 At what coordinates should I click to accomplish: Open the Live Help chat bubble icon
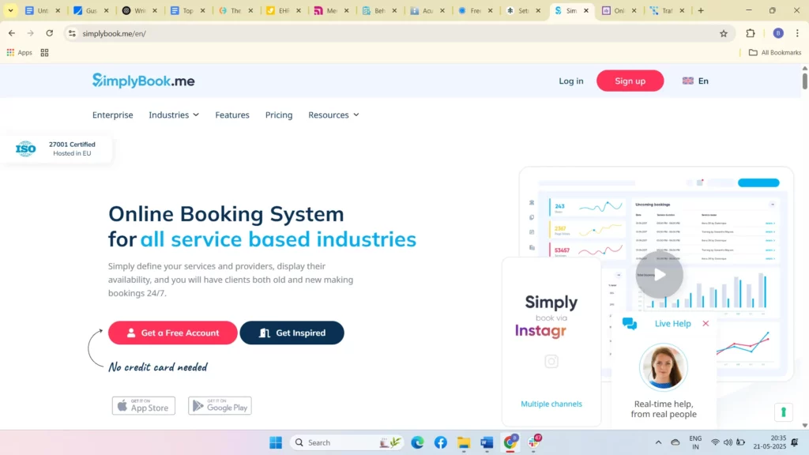[630, 323]
